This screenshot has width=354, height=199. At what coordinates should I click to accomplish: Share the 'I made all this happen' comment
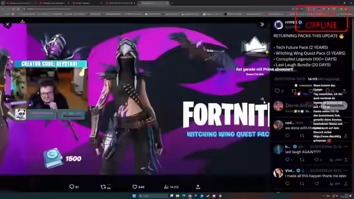(x=346, y=184)
